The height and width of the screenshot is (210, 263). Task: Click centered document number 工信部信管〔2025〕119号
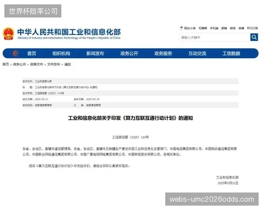tap(130, 137)
